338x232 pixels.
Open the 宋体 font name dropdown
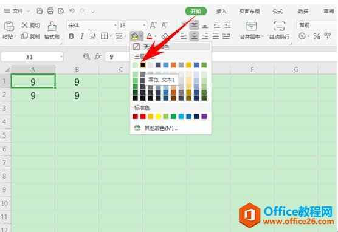[116, 26]
